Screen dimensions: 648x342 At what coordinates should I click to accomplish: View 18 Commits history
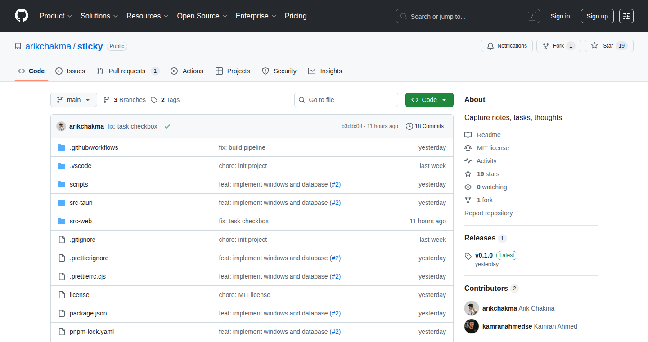pyautogui.click(x=425, y=126)
